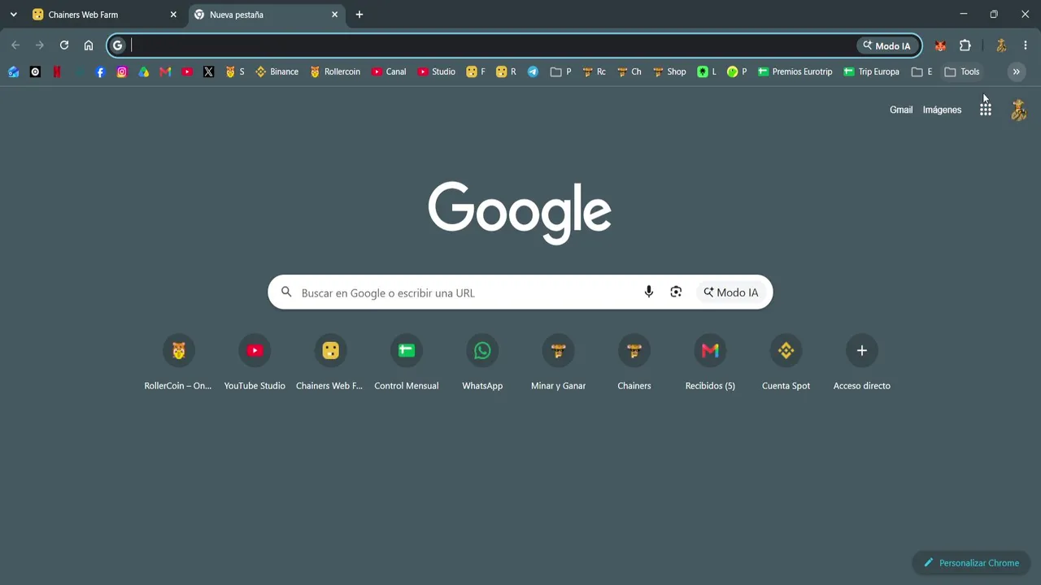The height and width of the screenshot is (585, 1041).
Task: Open the Rollercoin bookmark
Action: [x=334, y=71]
